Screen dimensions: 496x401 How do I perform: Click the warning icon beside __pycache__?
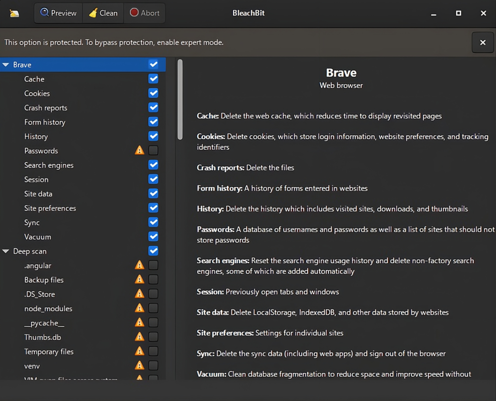(x=139, y=322)
